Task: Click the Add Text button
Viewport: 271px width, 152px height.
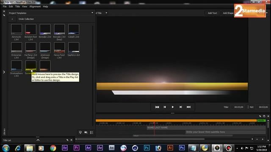Action: point(212,13)
